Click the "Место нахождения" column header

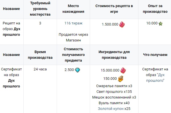pos(74,9)
